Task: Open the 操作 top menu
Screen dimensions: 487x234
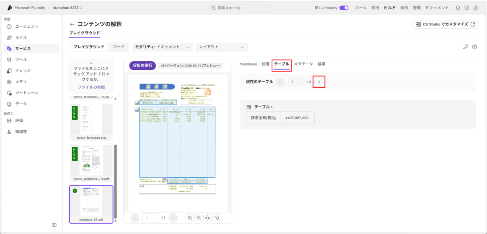Action: [404, 7]
